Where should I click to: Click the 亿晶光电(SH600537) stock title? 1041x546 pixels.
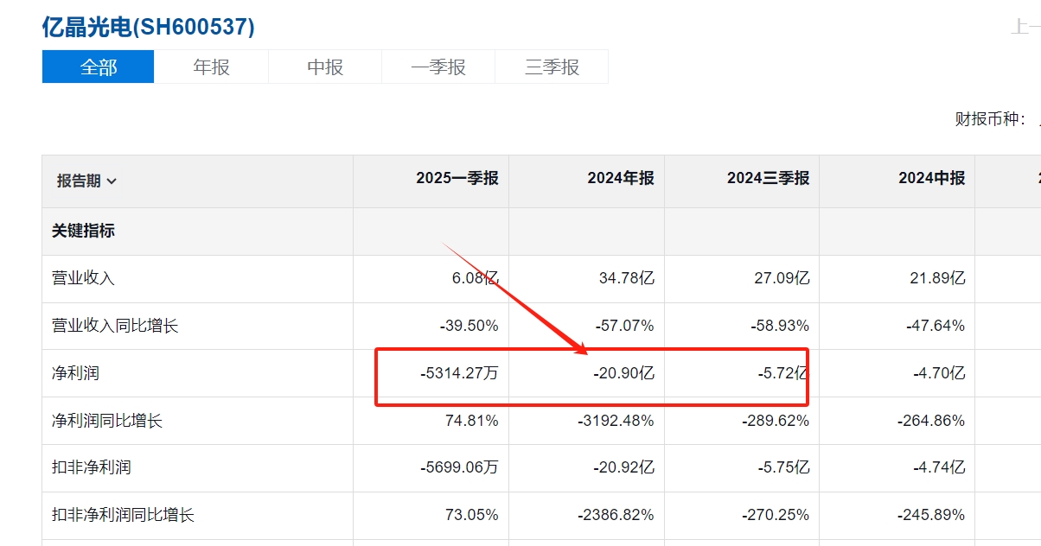[148, 27]
